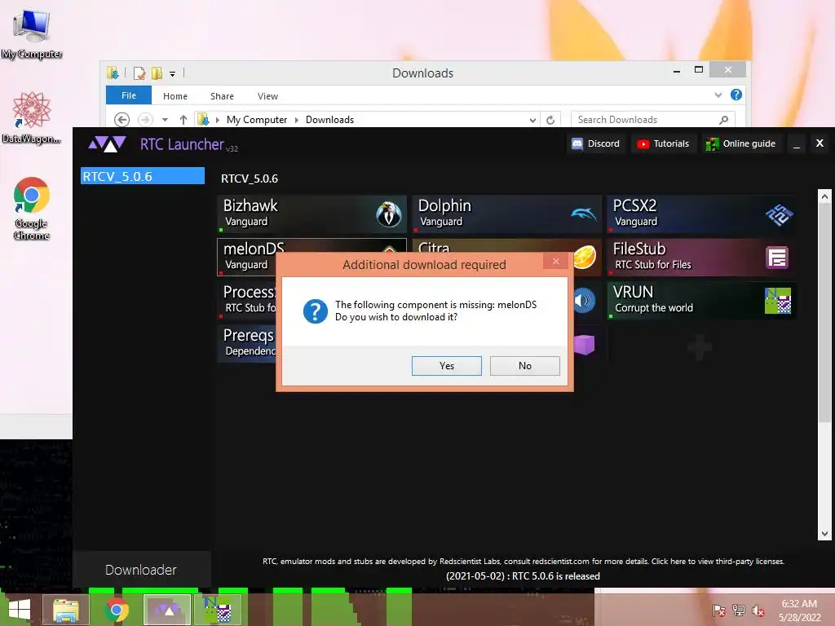
Task: Open Explorer help question mark icon
Action: click(x=736, y=95)
